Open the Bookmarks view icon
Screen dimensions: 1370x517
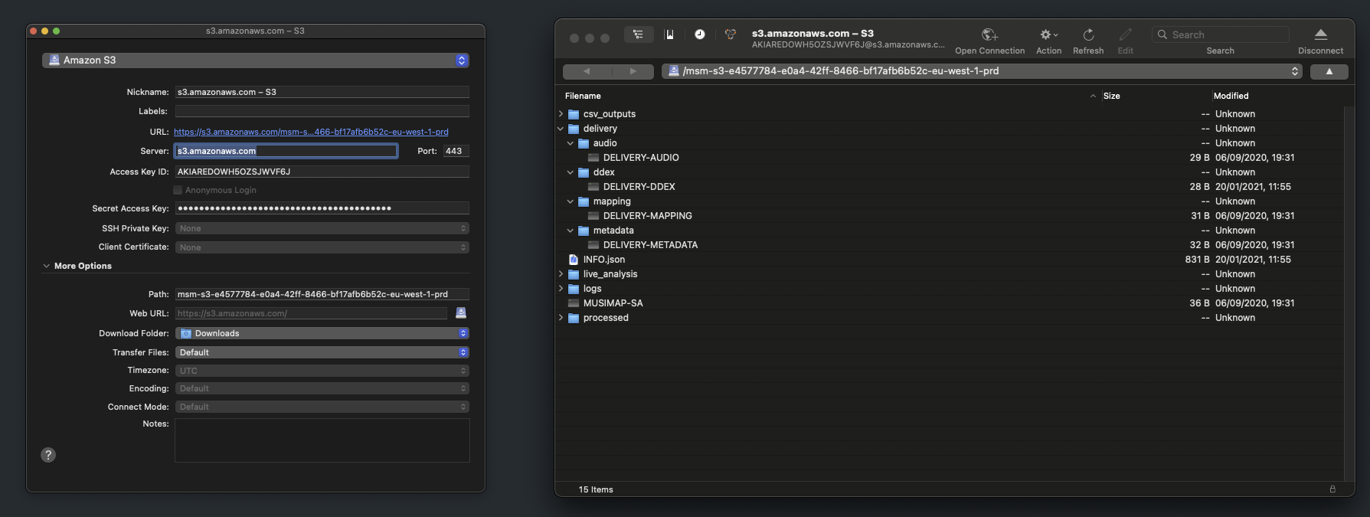click(669, 34)
